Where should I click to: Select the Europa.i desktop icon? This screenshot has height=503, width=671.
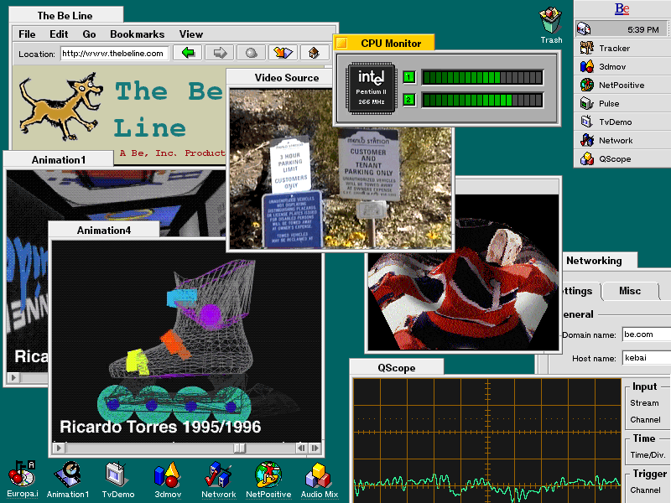tap(22, 480)
